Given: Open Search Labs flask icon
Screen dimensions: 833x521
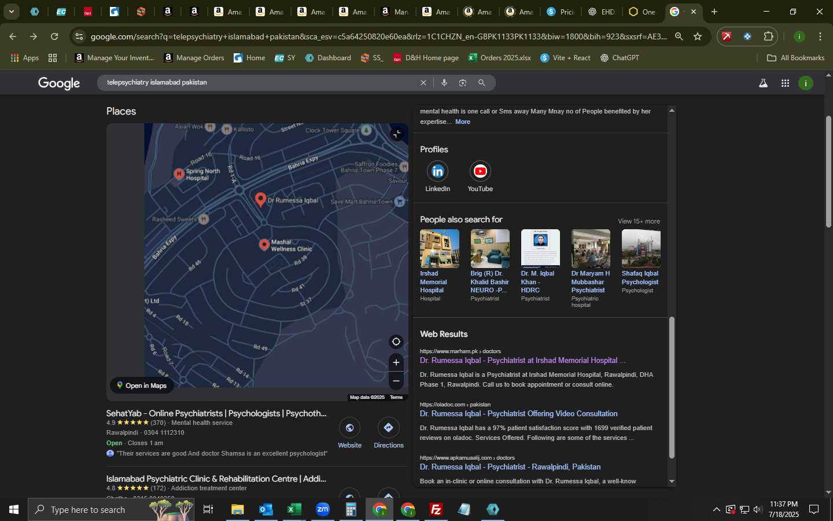Looking at the screenshot, I should [764, 83].
